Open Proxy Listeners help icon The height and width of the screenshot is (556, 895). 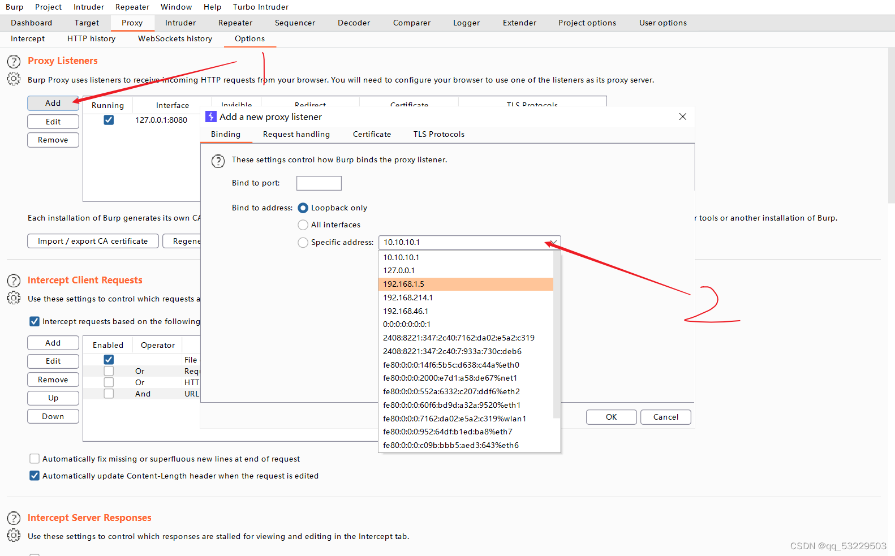tap(14, 62)
